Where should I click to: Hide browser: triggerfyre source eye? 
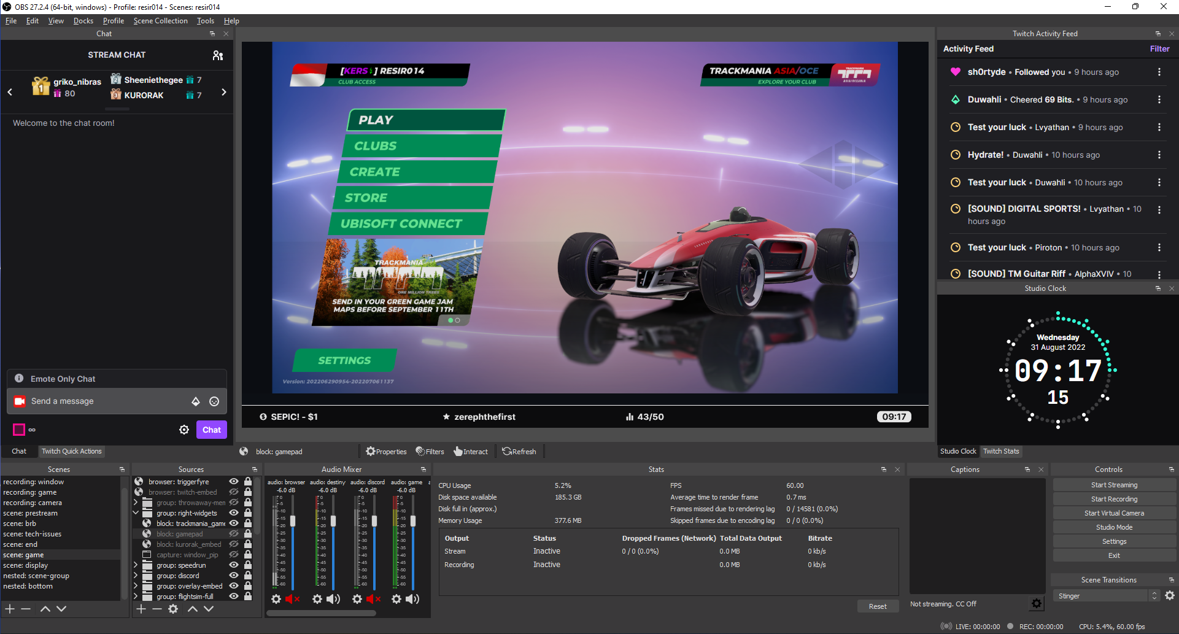[x=234, y=482]
